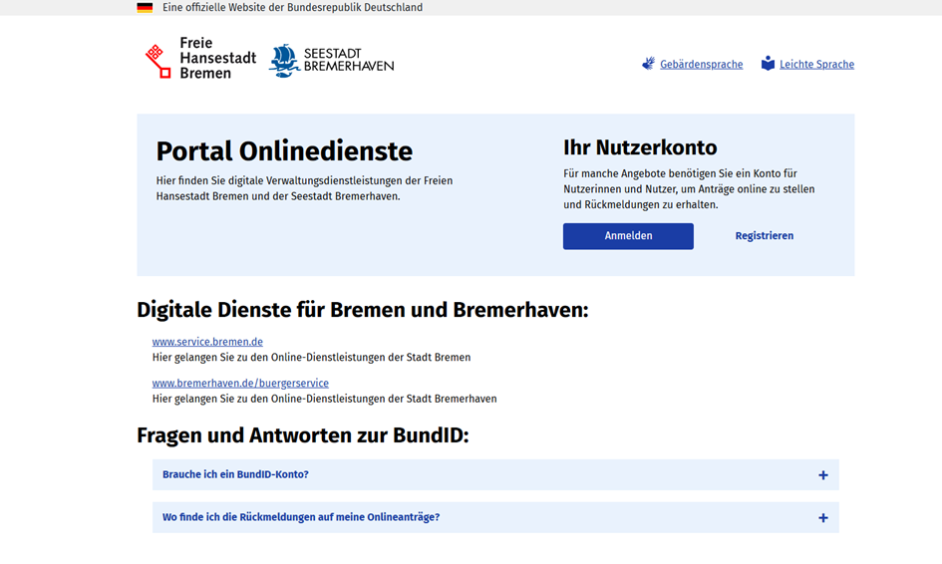The height and width of the screenshot is (564, 942).
Task: Click the 'Portal Onlinedienste' heading
Action: point(284,151)
